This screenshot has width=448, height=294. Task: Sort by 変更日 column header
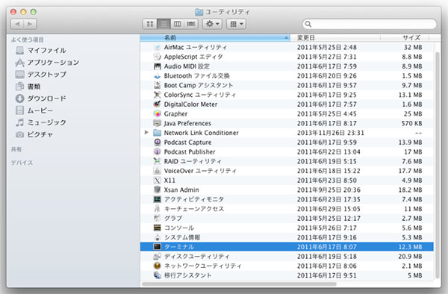tap(335, 37)
